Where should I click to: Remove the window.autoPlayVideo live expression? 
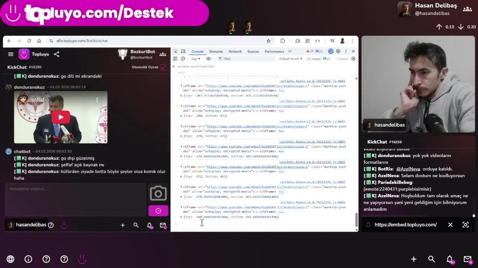tap(173, 66)
